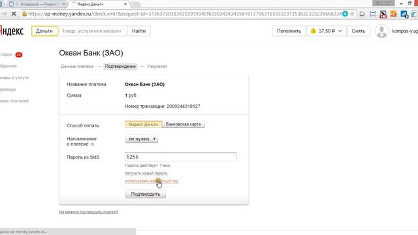Stop loading the page with the X icon

(x=14, y=14)
